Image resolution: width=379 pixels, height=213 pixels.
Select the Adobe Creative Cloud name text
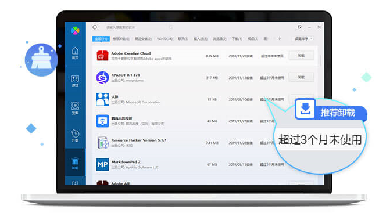[131, 53]
